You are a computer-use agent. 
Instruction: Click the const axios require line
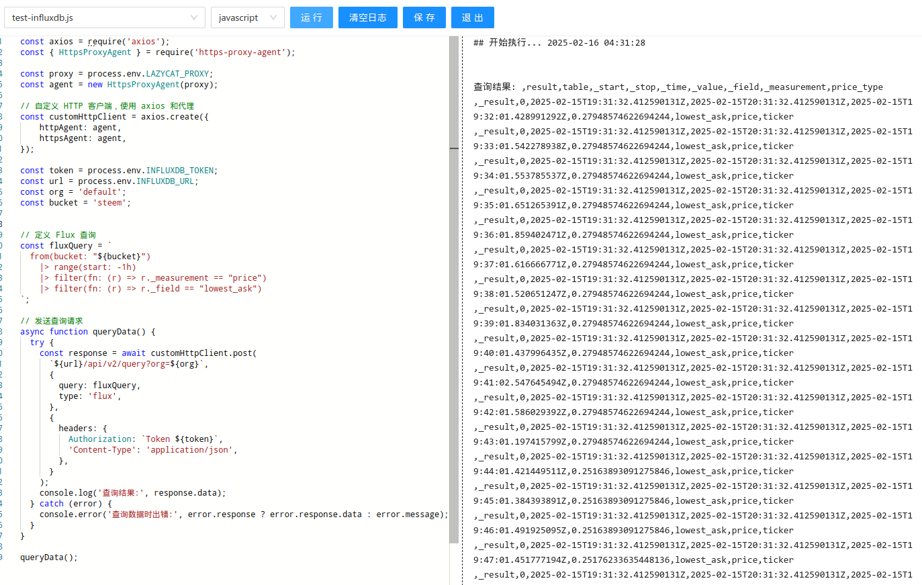click(x=94, y=42)
